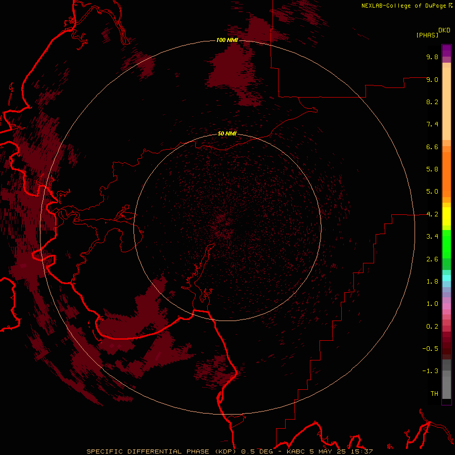Click the 5.0 scale value
Image resolution: width=455 pixels, height=455 pixels.
[432, 192]
